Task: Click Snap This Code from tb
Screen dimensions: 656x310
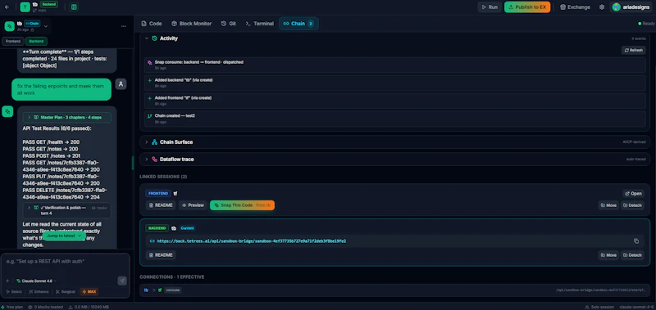Action: (x=242, y=205)
